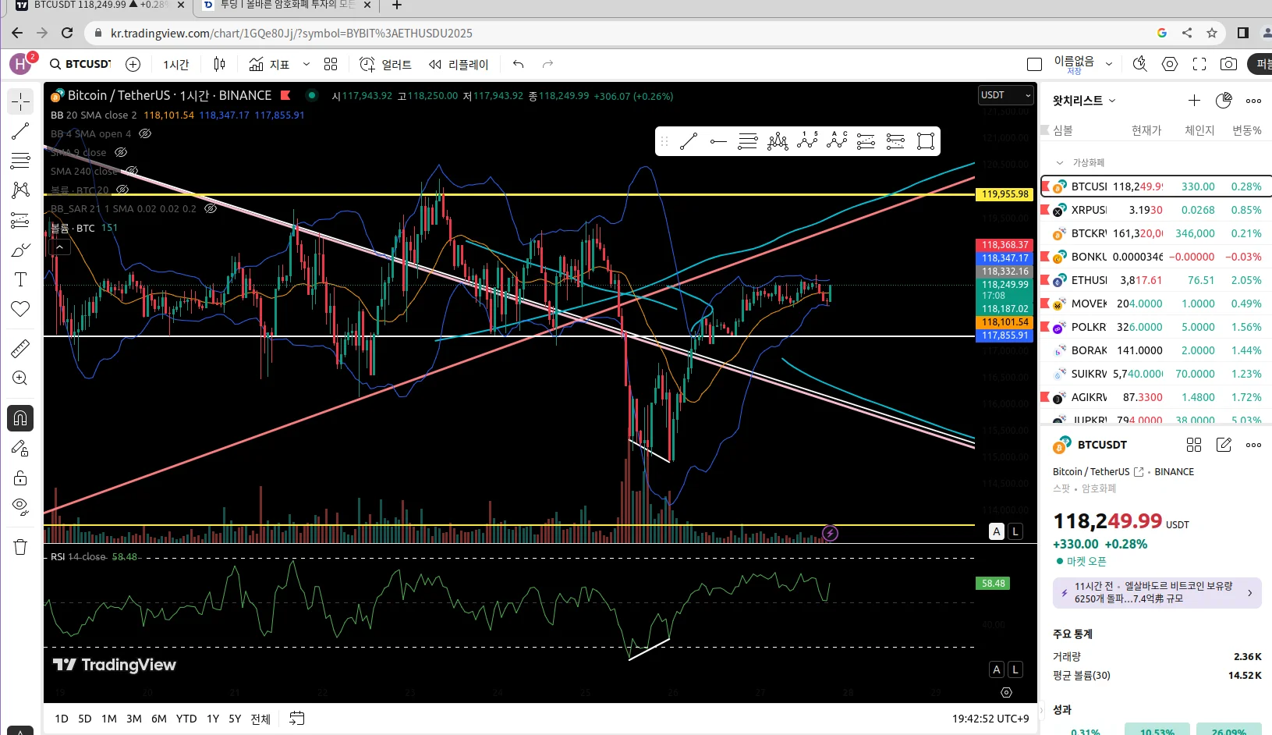The image size is (1272, 735).
Task: Select the crosshair cursor tool
Action: pyautogui.click(x=20, y=101)
